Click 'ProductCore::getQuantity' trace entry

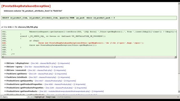coord(19,81)
